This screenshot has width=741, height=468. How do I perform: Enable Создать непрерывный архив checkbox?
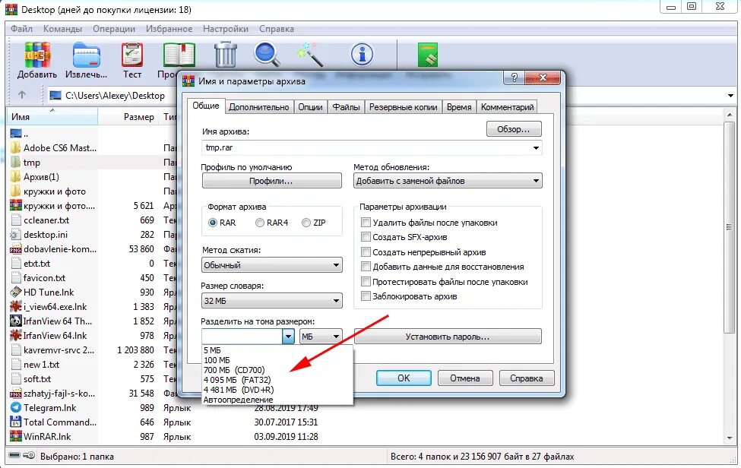366,252
